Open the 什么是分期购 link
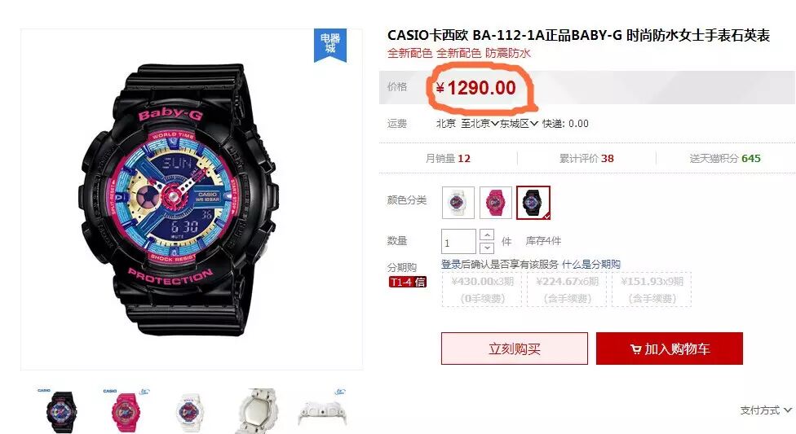Viewport: 796px width, 434px height. [x=591, y=264]
